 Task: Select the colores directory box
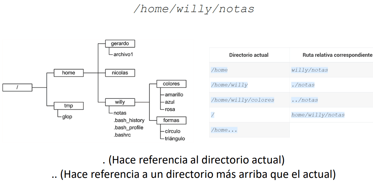171,84
